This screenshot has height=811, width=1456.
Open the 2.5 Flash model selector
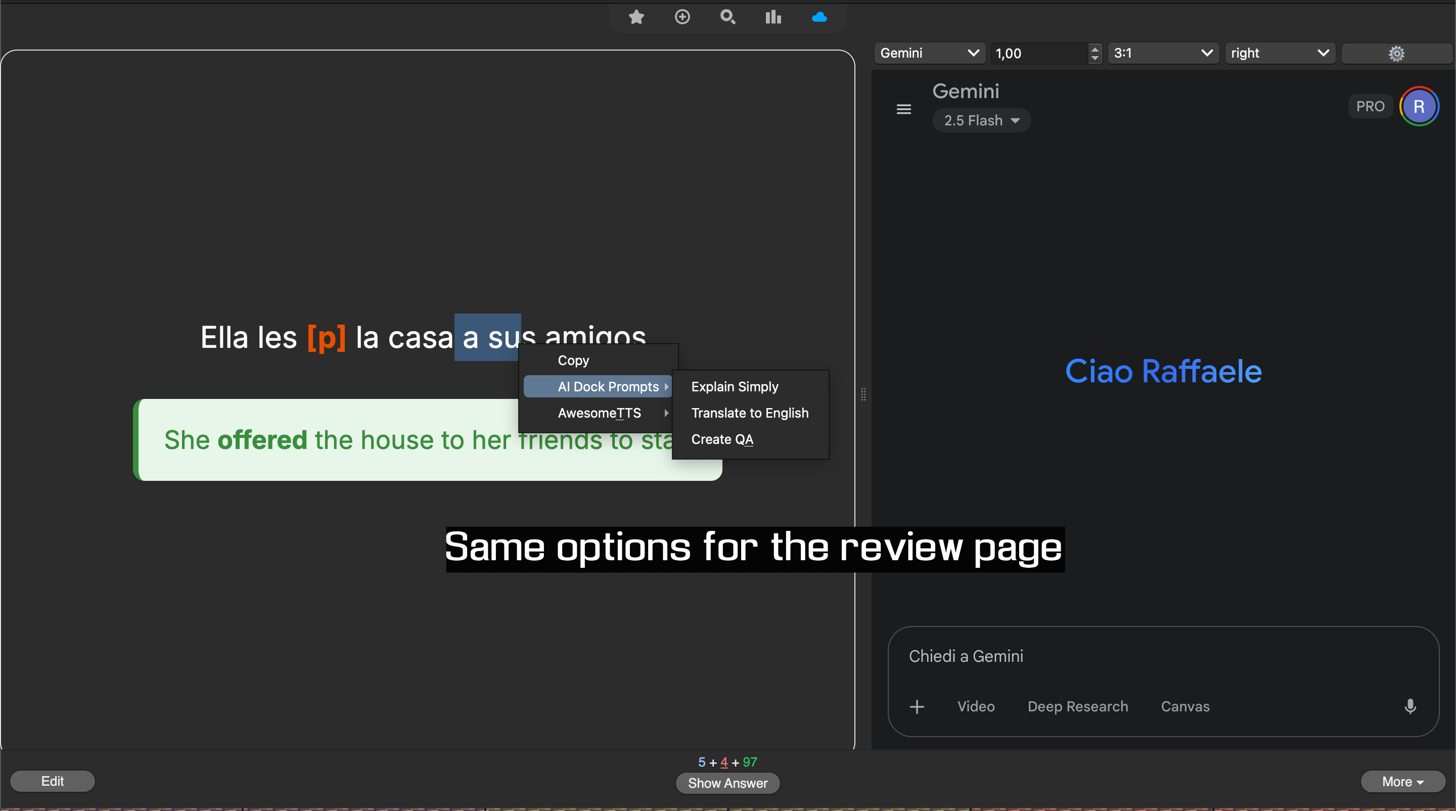(x=981, y=120)
